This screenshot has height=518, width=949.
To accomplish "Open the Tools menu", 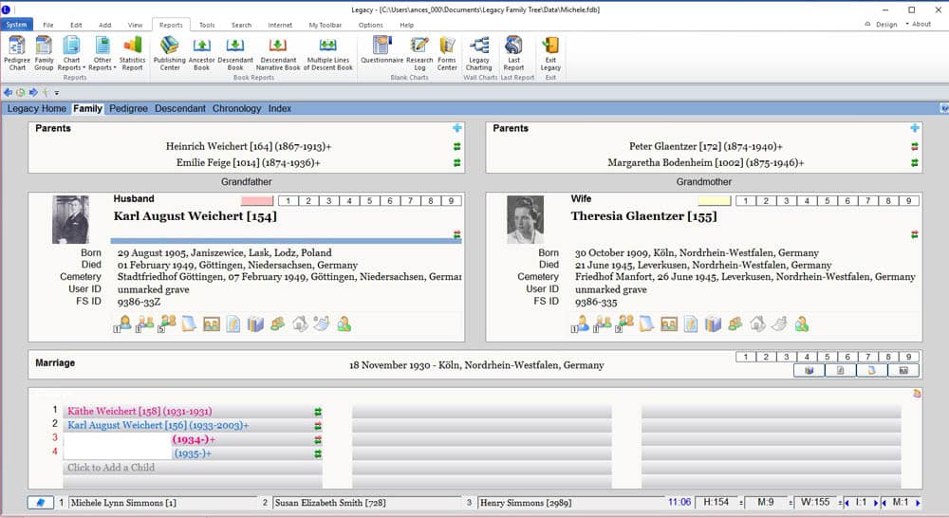I will click(207, 25).
